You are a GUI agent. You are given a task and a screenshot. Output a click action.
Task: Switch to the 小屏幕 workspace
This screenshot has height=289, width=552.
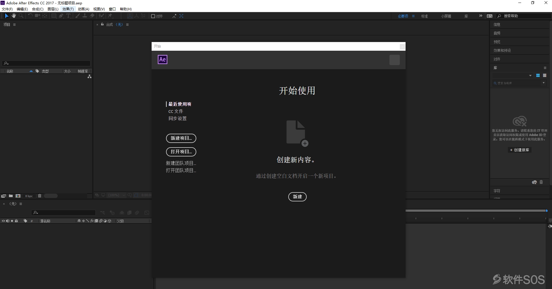pyautogui.click(x=446, y=16)
